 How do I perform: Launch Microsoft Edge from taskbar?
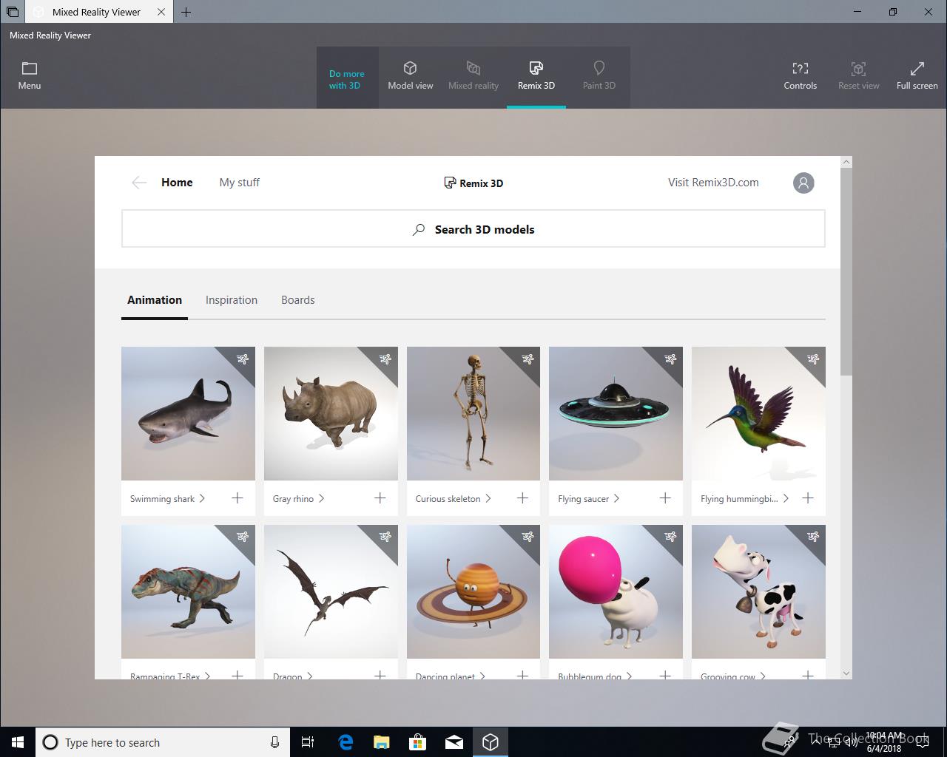click(346, 742)
